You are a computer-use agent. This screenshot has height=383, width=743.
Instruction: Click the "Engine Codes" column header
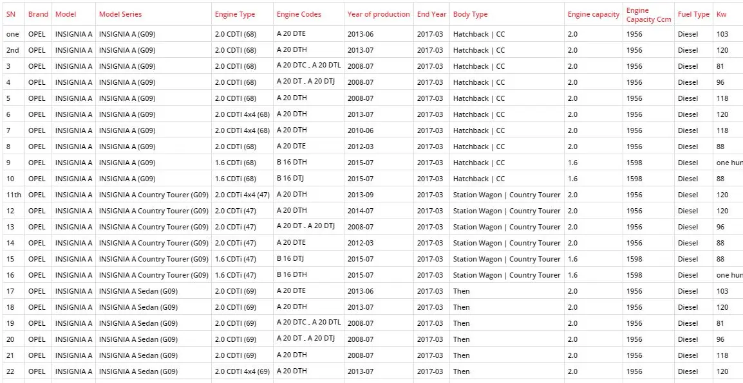[299, 14]
